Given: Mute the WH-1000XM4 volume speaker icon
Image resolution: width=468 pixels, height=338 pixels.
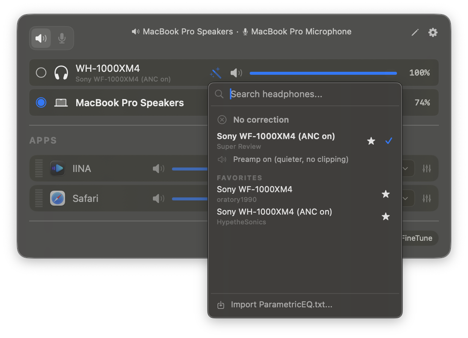Looking at the screenshot, I should 236,73.
